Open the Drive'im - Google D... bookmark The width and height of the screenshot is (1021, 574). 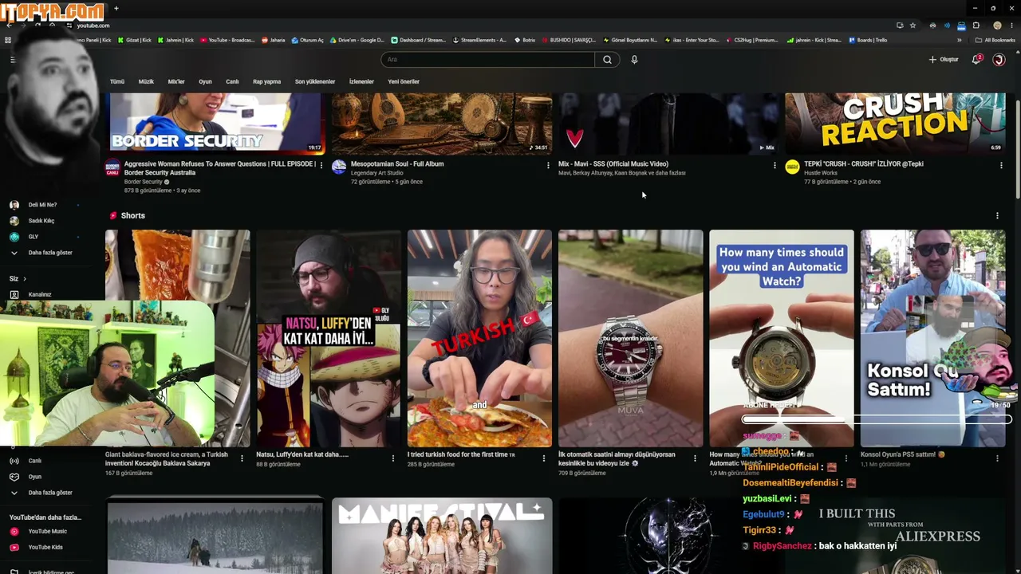pyautogui.click(x=356, y=40)
